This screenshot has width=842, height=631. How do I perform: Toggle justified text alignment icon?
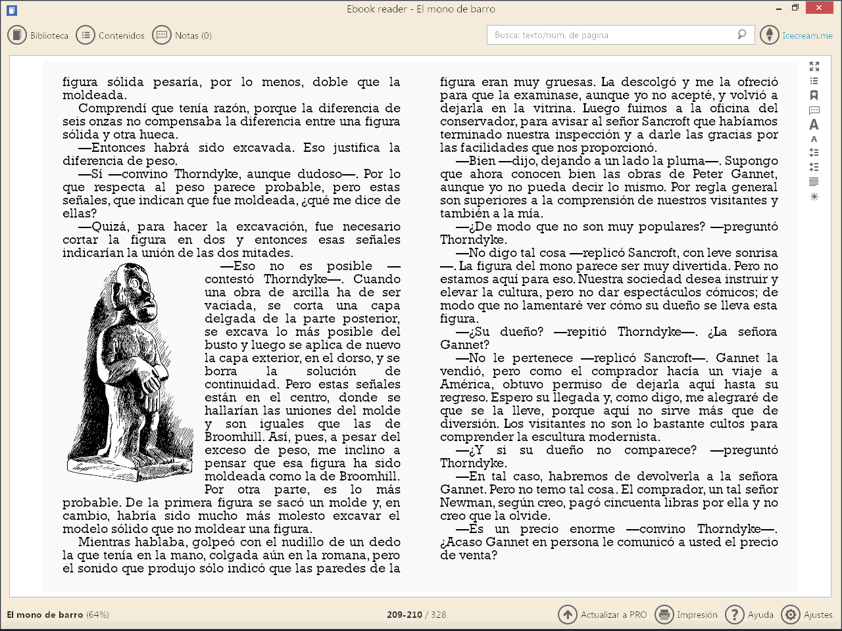coord(814,181)
